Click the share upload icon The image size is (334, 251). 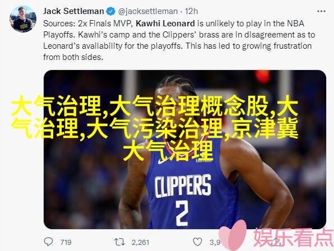pos(276,242)
